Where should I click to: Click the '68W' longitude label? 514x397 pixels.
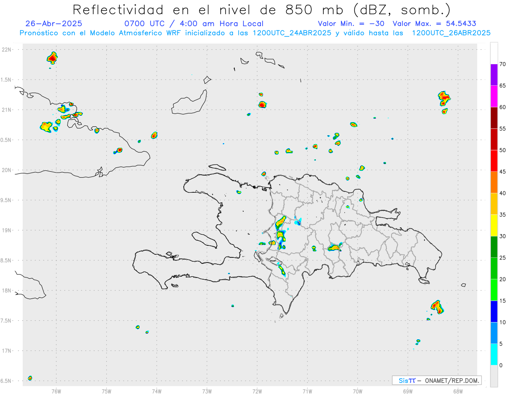click(458, 391)
